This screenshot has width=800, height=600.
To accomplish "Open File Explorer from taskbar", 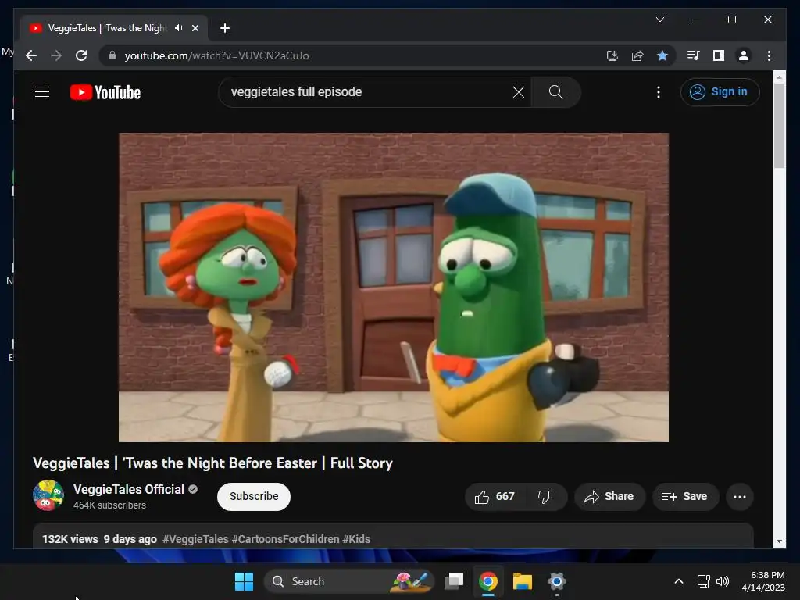I will point(523,581).
